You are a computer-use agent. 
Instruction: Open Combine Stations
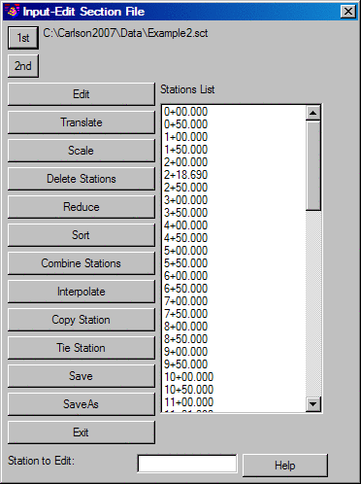click(x=82, y=263)
